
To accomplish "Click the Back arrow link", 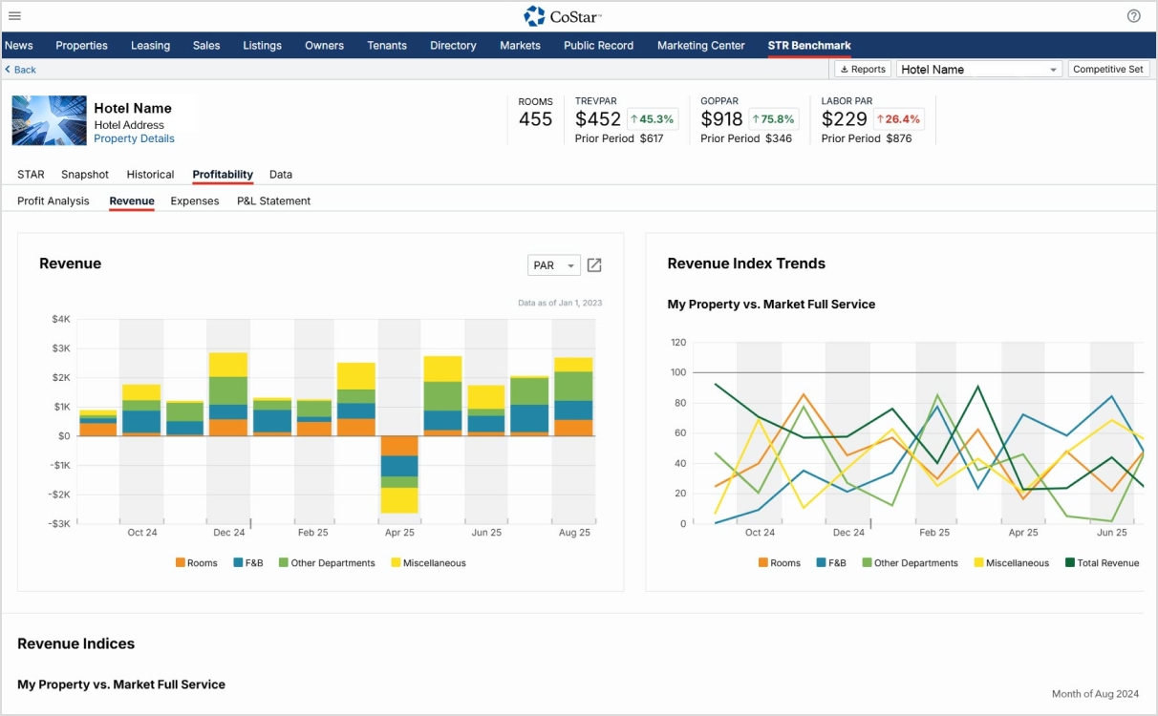I will coord(20,70).
